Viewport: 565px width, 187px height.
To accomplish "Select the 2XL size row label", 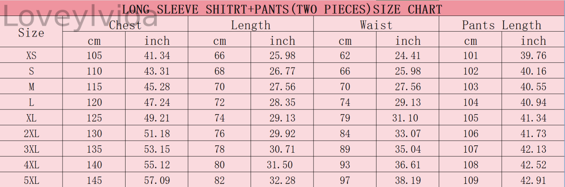I will tap(31, 134).
